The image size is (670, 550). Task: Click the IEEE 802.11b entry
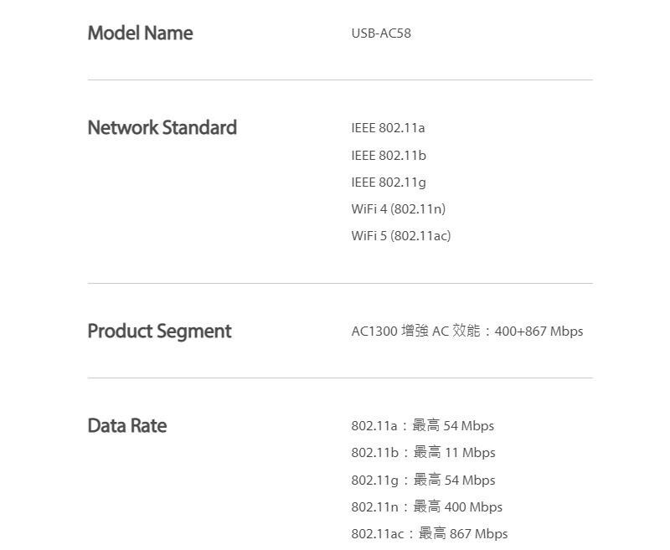point(389,156)
